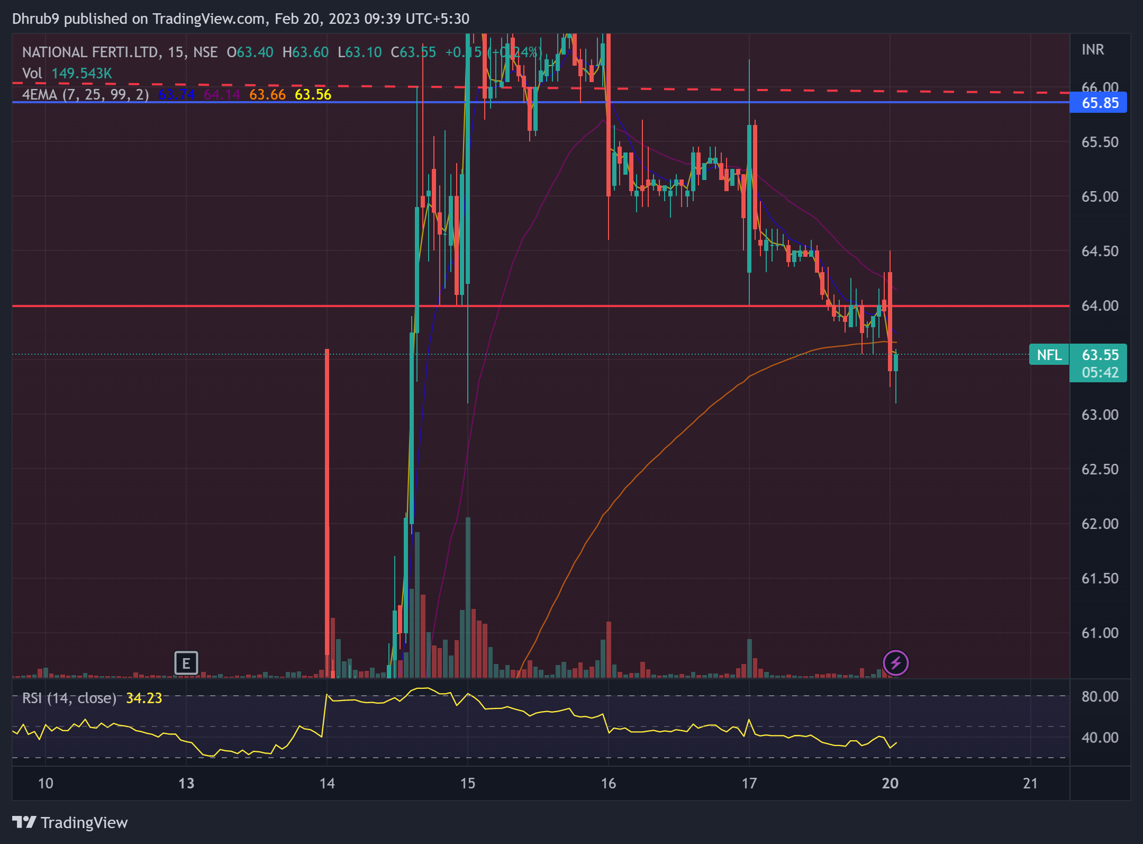Click the 4EMA yellow value 63.56
This screenshot has width=1143, height=844.
313,94
